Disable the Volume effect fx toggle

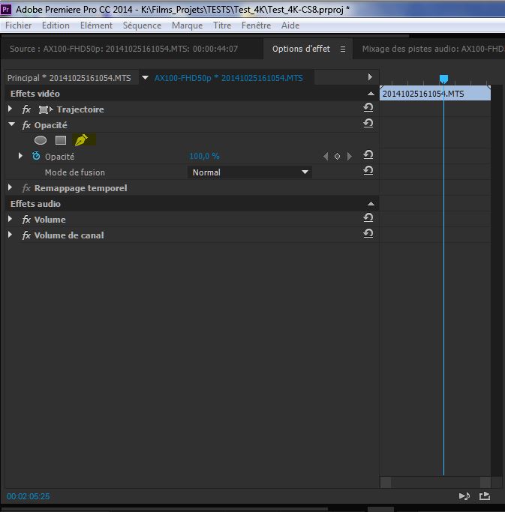26,220
